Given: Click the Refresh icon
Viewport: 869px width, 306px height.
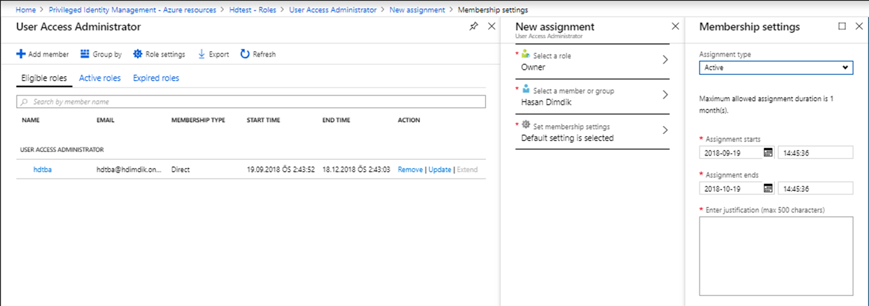Looking at the screenshot, I should tap(245, 54).
